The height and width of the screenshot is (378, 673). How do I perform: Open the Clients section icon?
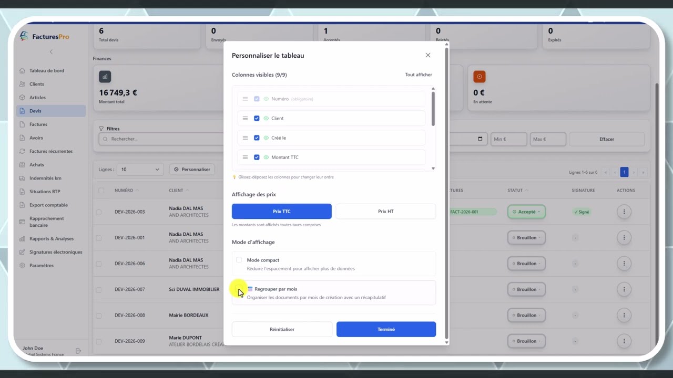[x=22, y=84]
